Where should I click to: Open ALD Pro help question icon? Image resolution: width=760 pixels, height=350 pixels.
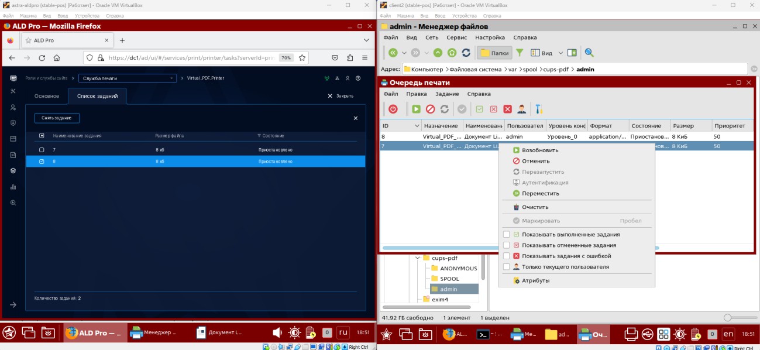pyautogui.click(x=358, y=78)
